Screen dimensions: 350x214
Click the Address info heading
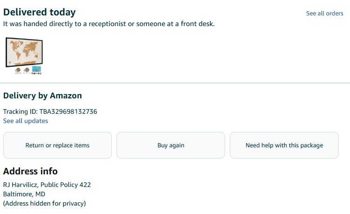30,171
